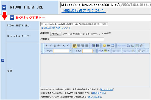Open ※URLの取得方法について link in expanded form

[56, 28]
